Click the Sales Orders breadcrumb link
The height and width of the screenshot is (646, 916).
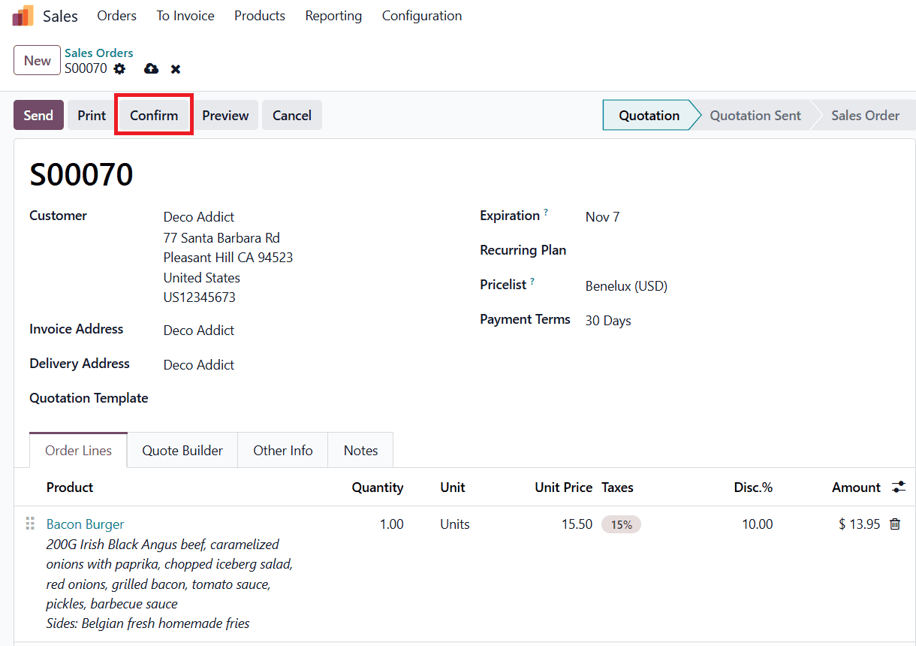point(99,53)
